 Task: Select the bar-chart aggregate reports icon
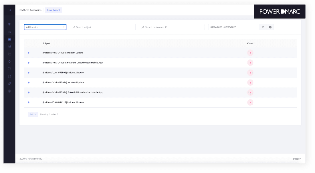pyautogui.click(x=9, y=32)
